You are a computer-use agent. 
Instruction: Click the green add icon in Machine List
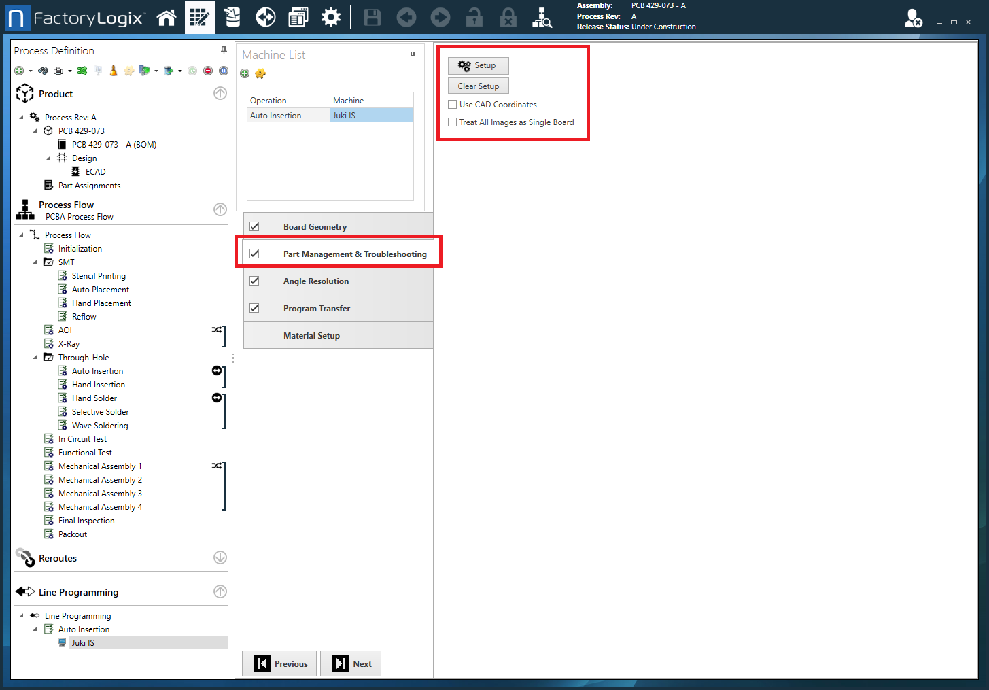[245, 73]
